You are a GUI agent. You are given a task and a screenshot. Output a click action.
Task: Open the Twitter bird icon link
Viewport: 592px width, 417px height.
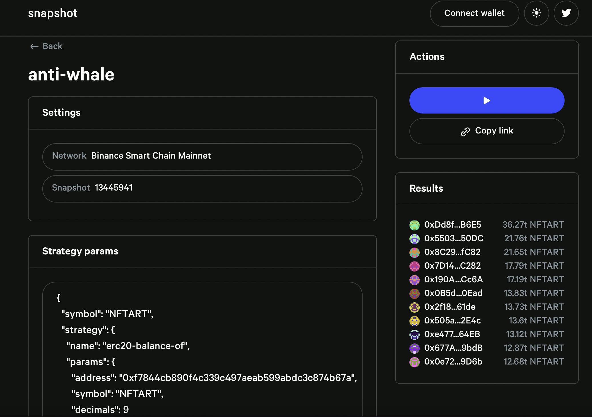click(566, 13)
